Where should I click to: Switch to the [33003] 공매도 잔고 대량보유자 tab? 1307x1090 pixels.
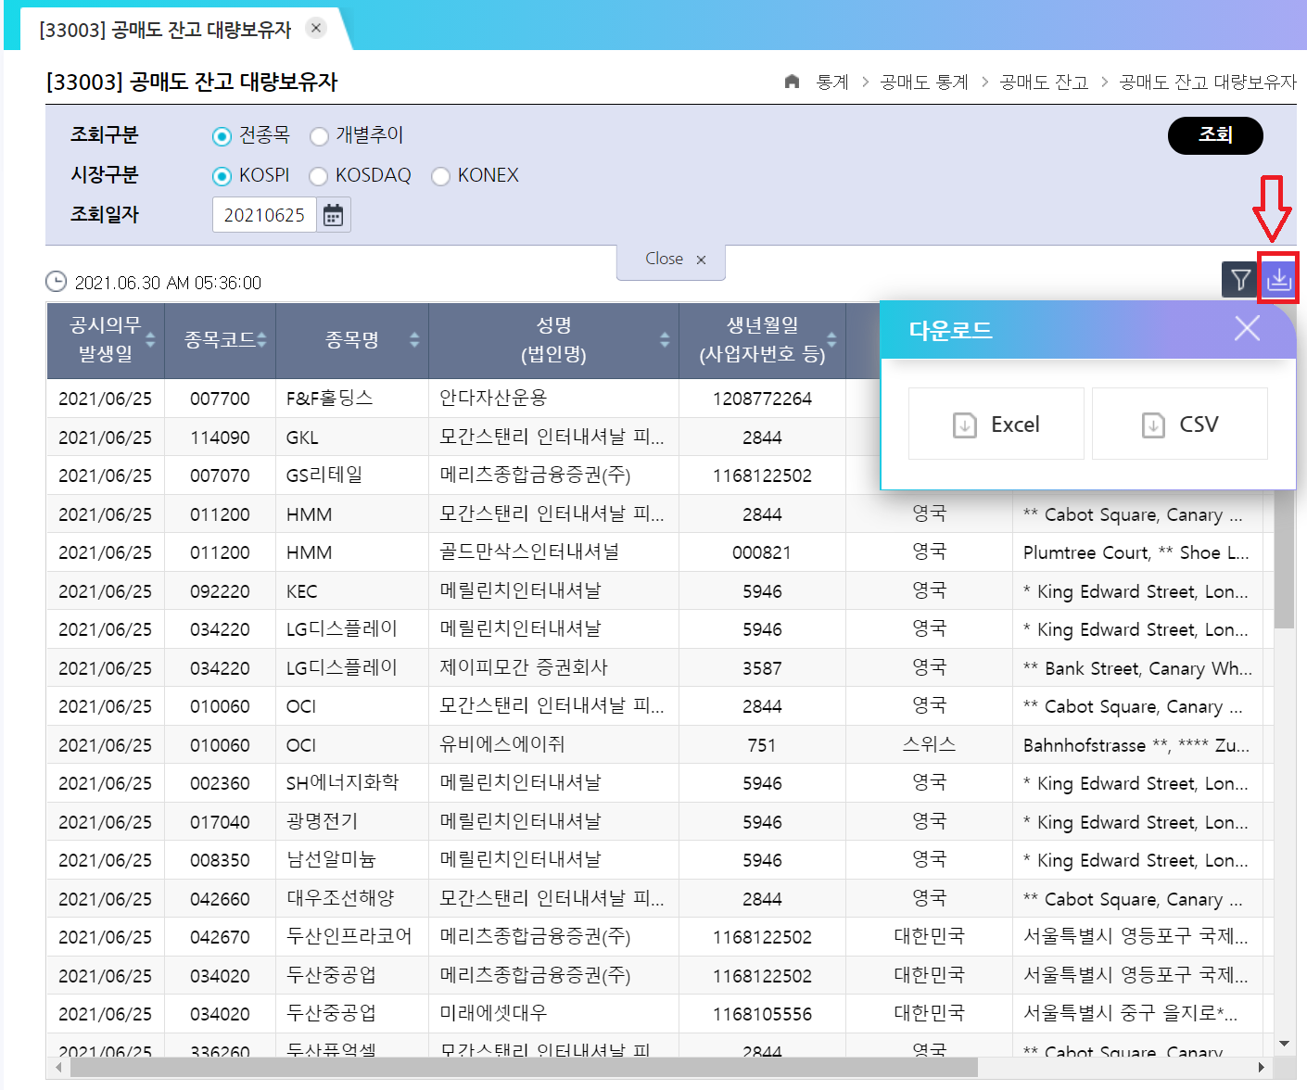[165, 30]
